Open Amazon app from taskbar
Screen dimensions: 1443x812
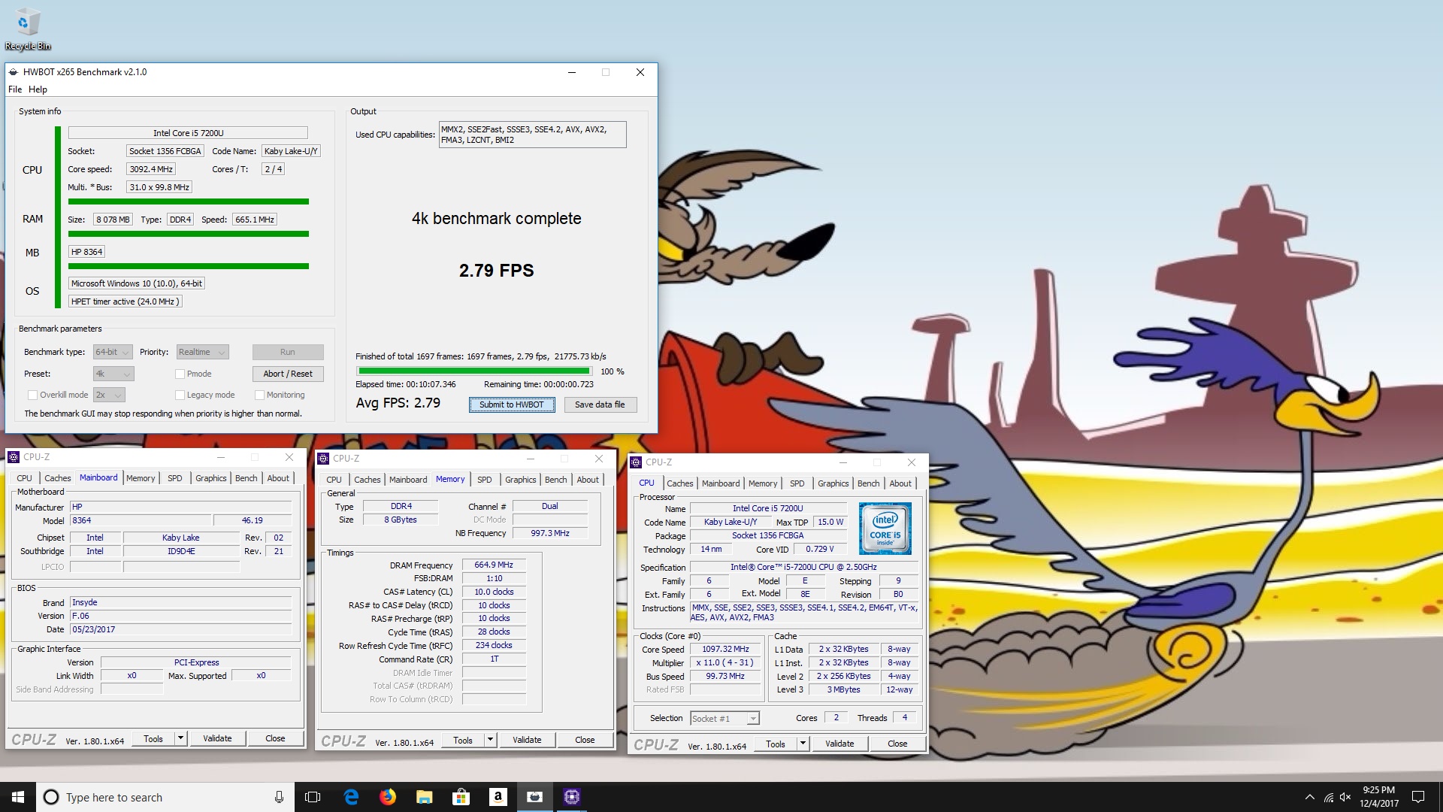[498, 797]
